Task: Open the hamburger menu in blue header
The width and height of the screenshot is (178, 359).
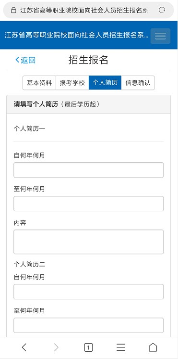Action: (x=160, y=36)
